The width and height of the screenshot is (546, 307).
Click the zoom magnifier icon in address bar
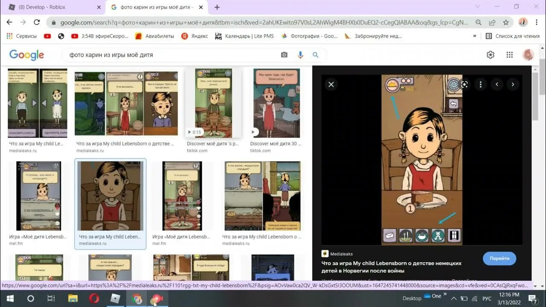click(479, 22)
